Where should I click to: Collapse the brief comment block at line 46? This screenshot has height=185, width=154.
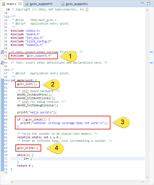pyautogui.click(x=9, y=70)
